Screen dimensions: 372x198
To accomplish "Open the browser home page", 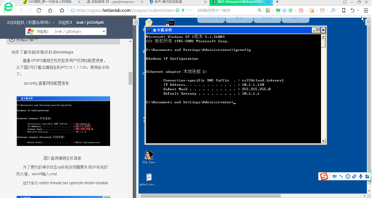I will (50, 10).
